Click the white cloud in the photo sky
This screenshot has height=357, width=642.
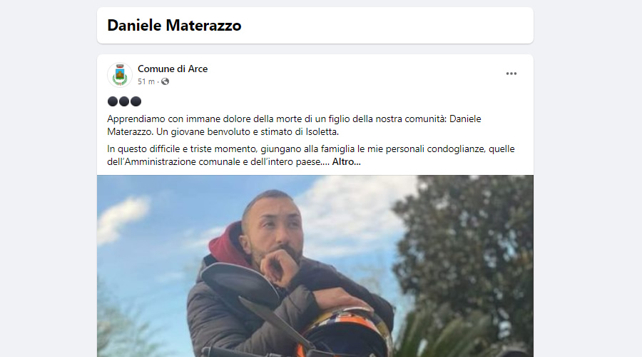123,217
